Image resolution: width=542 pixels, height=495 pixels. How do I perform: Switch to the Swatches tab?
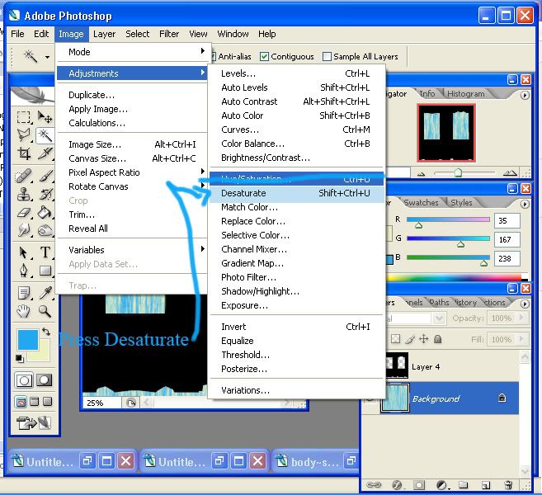(x=421, y=203)
